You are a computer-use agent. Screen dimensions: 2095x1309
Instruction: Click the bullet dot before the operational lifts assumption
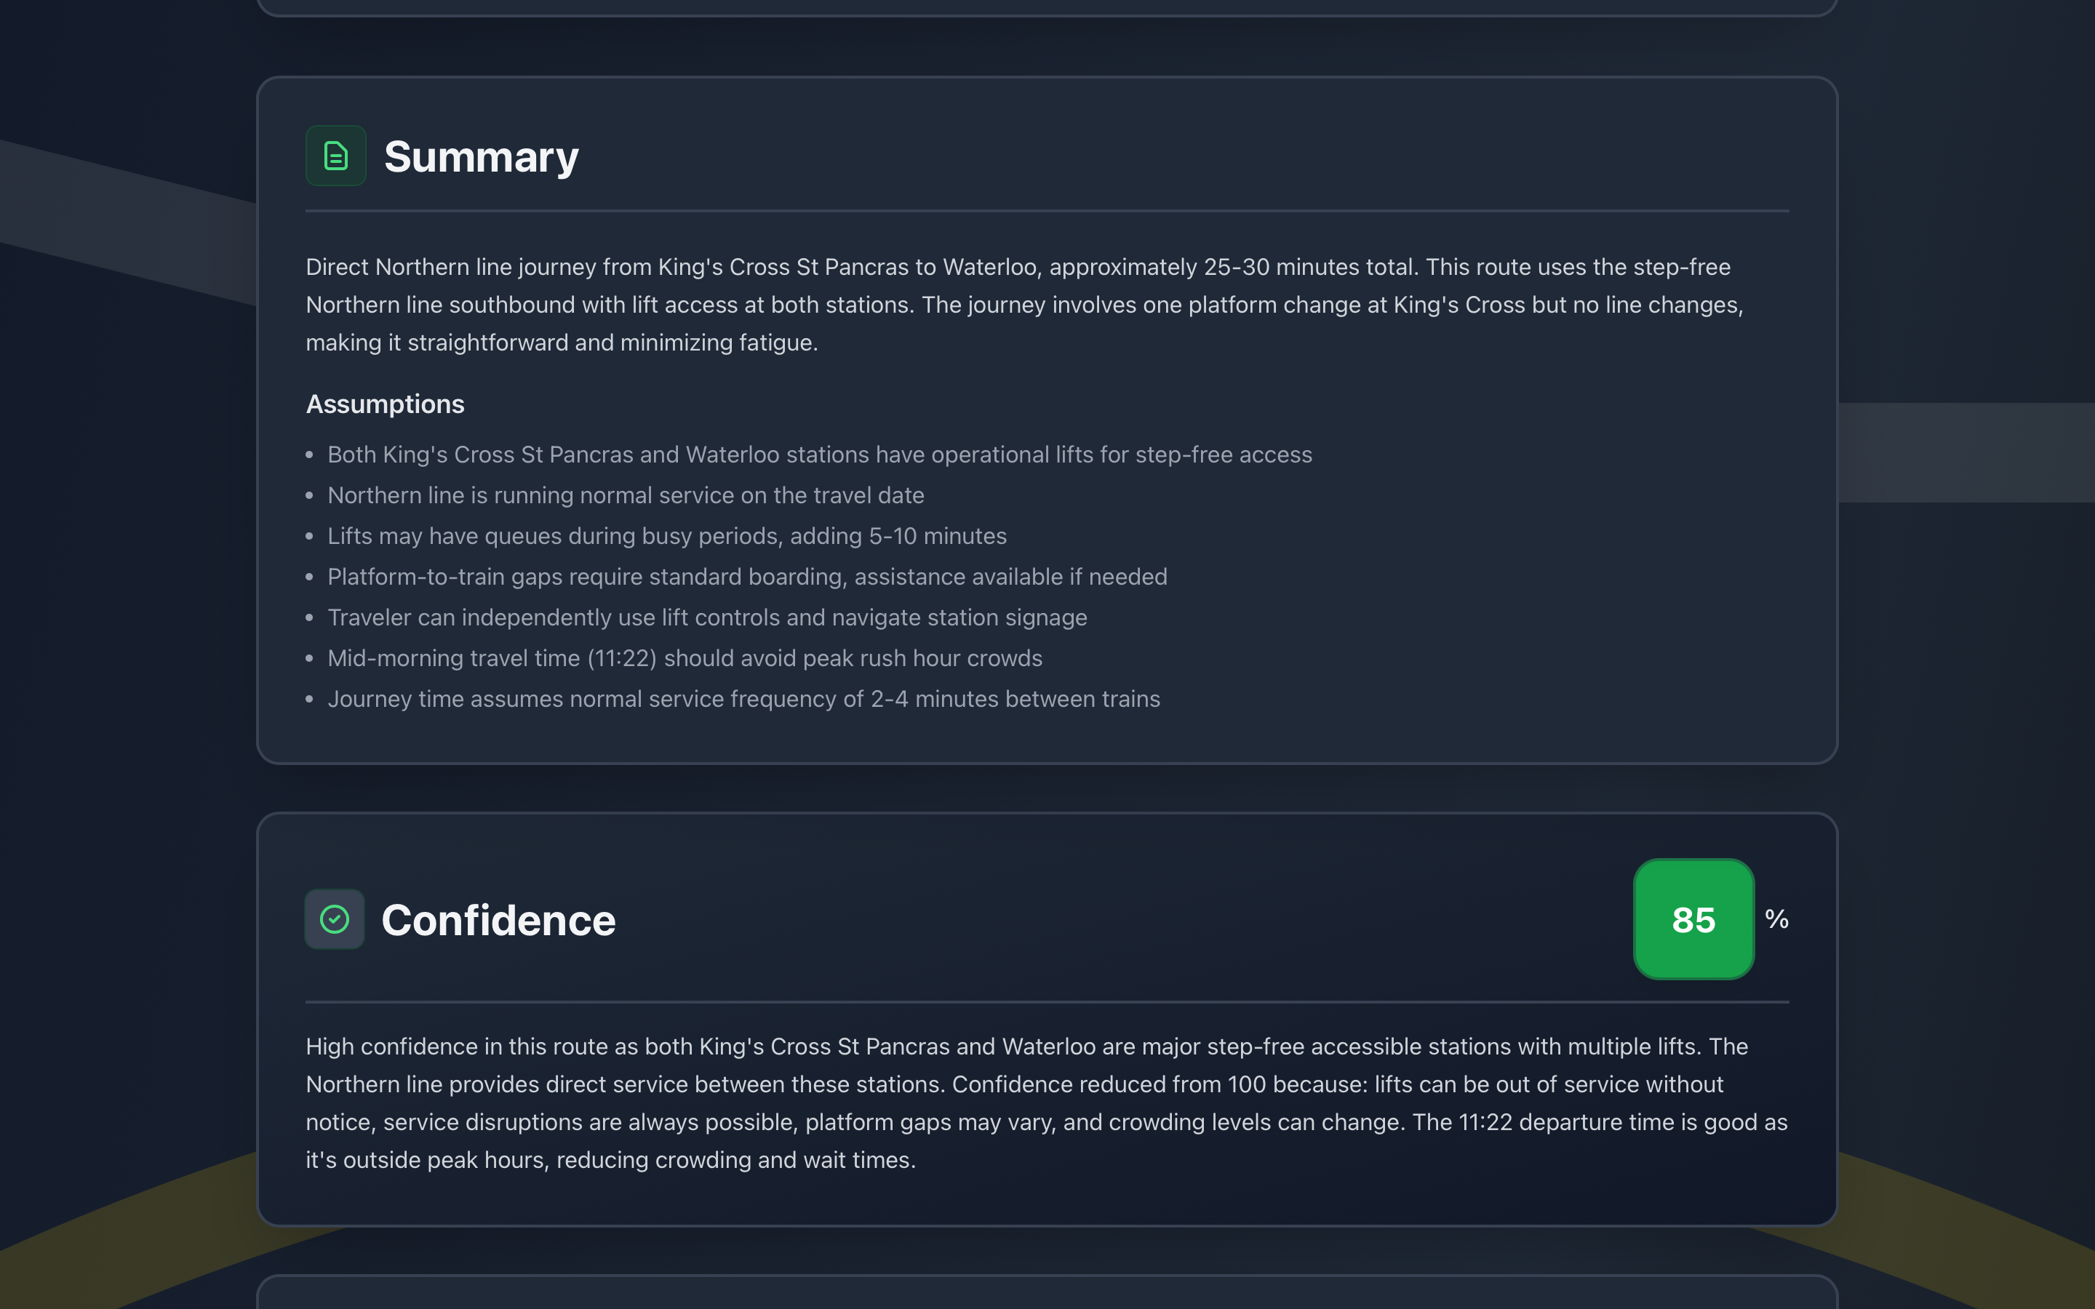click(309, 455)
